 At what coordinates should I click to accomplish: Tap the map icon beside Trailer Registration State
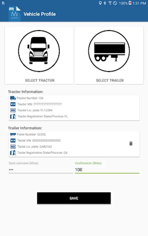click(13, 153)
